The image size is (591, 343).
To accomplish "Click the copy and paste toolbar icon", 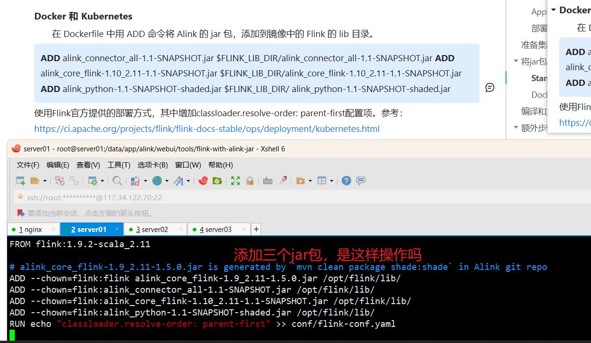I will pos(135,181).
